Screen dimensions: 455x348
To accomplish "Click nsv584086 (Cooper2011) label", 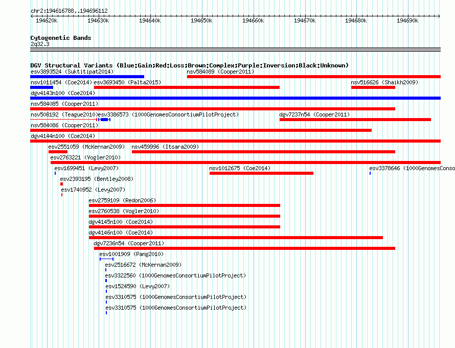I will click(x=64, y=125).
